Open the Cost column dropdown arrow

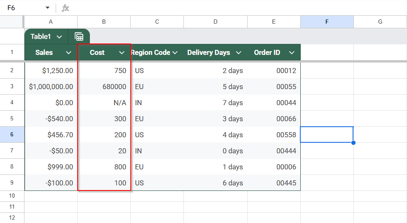pyautogui.click(x=121, y=53)
